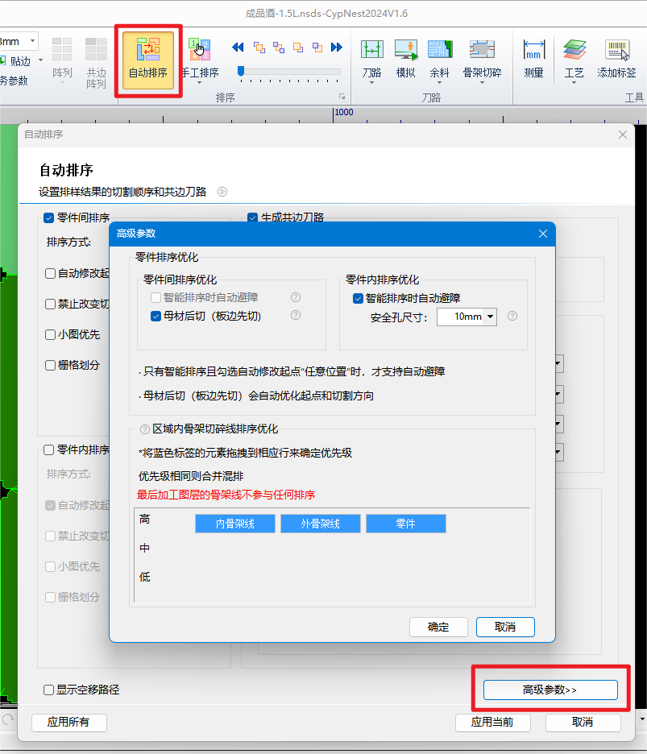Expand the 工艺 dropdown arrow

[574, 83]
